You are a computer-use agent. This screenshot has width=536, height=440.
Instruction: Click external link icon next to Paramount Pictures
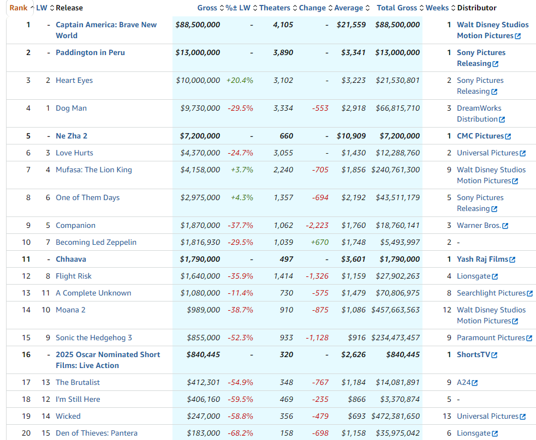click(529, 338)
